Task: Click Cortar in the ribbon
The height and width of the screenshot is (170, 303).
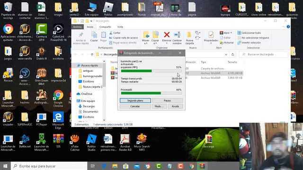Action: click(115, 33)
